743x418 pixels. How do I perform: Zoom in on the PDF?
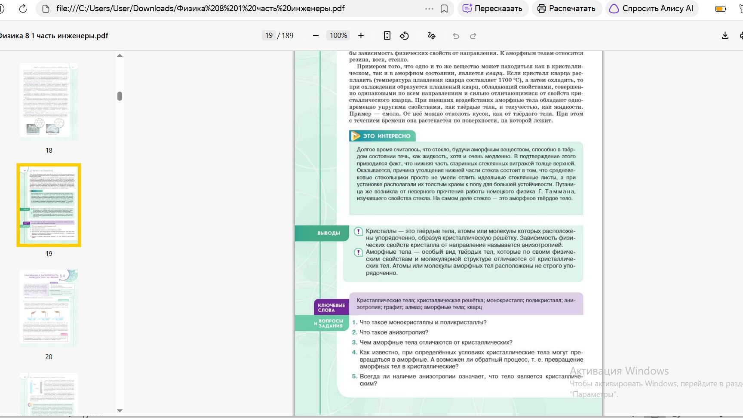(361, 36)
